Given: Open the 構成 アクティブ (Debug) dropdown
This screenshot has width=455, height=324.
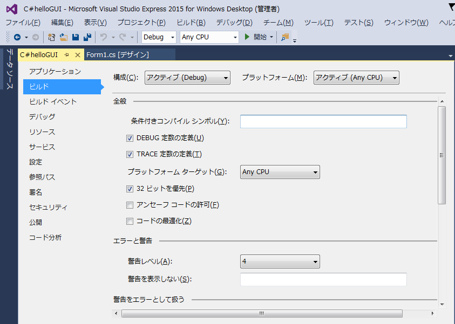Looking at the screenshot, I should point(187,78).
